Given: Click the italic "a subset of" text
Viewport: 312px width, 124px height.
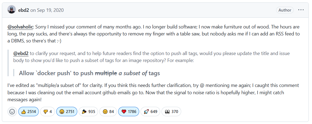Looking at the screenshot, I should (x=133, y=73).
